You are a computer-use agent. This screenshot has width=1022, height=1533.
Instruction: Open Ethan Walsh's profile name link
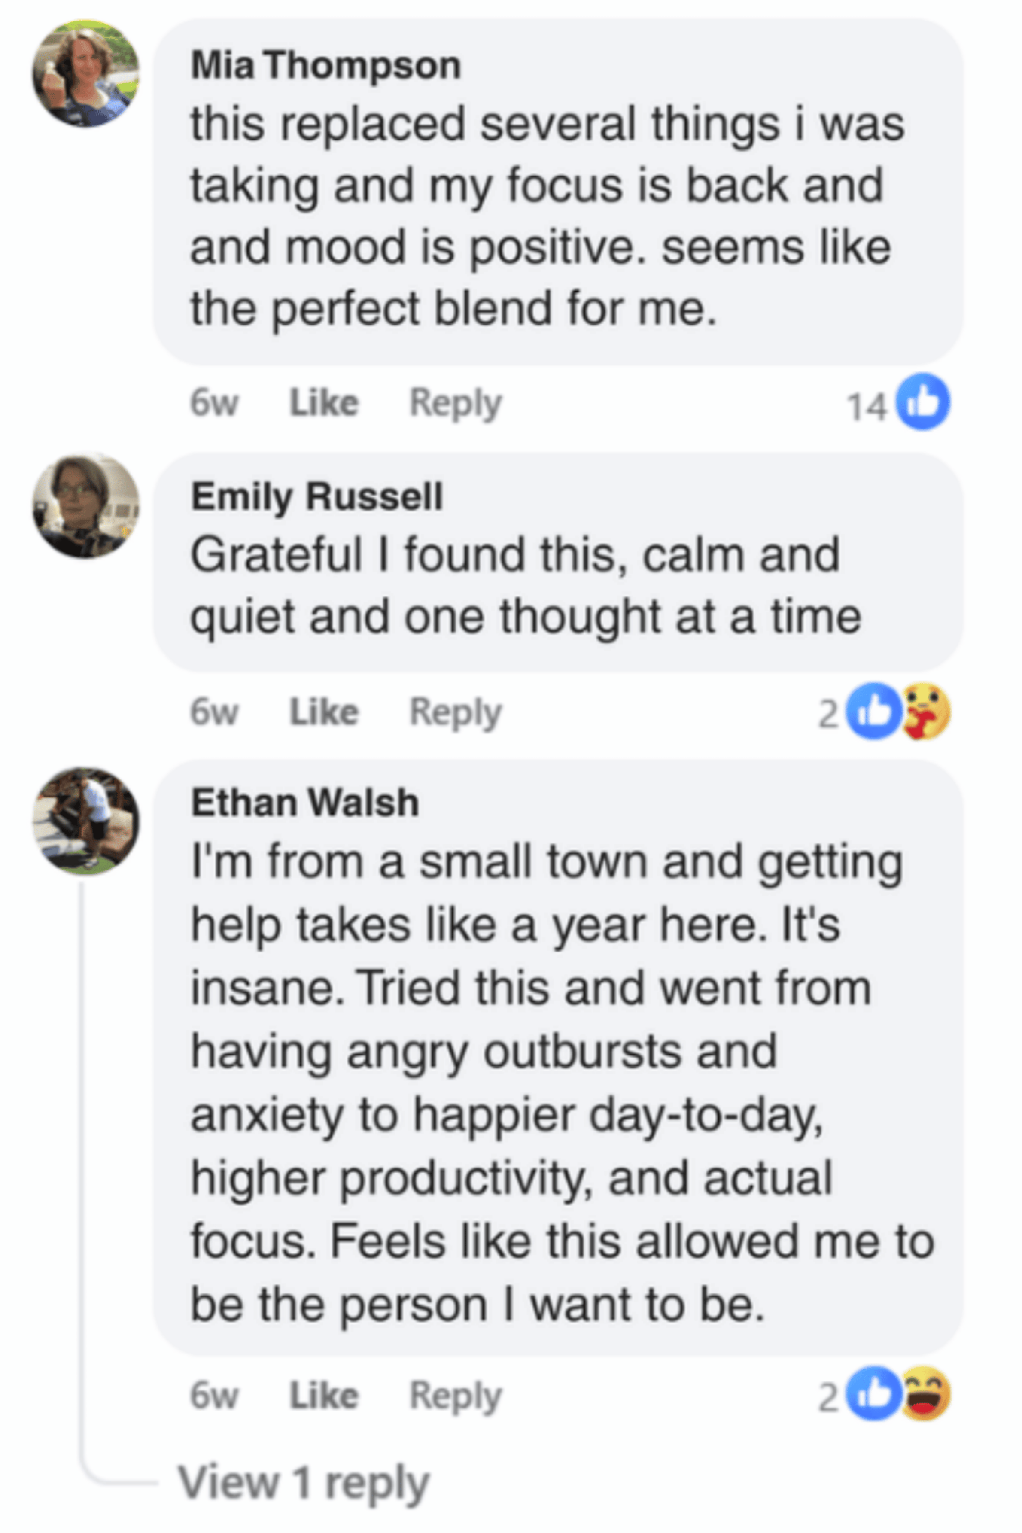point(304,802)
